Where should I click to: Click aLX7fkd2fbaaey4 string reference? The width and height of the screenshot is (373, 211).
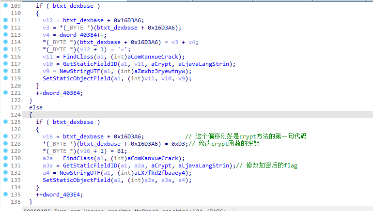[x=160, y=173]
